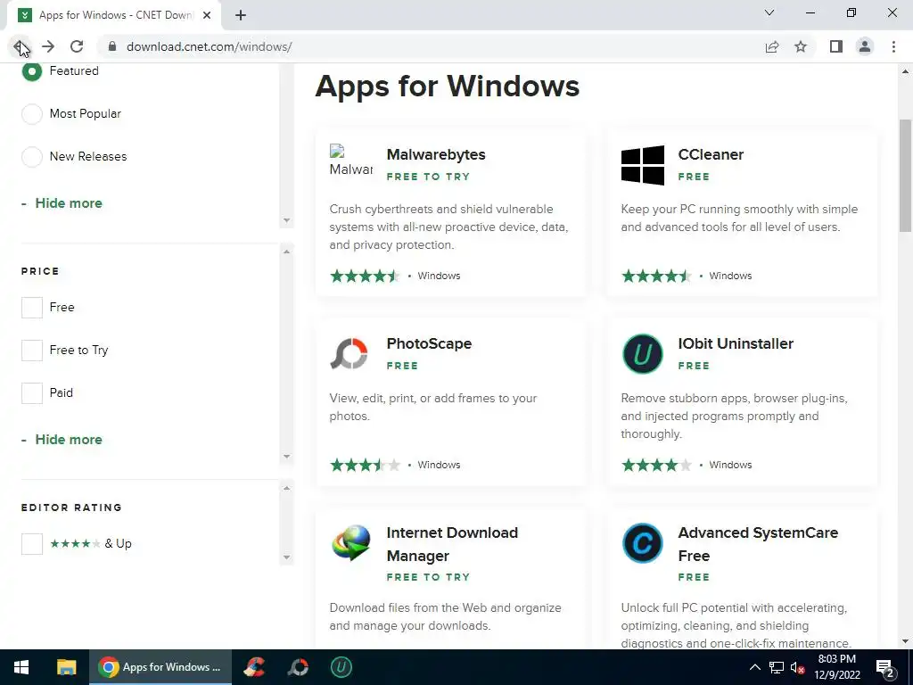Collapse sort options with Hide more
This screenshot has width=913, height=685.
coord(68,203)
